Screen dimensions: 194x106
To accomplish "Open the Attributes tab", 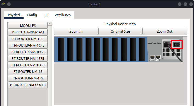I will click(x=63, y=15).
